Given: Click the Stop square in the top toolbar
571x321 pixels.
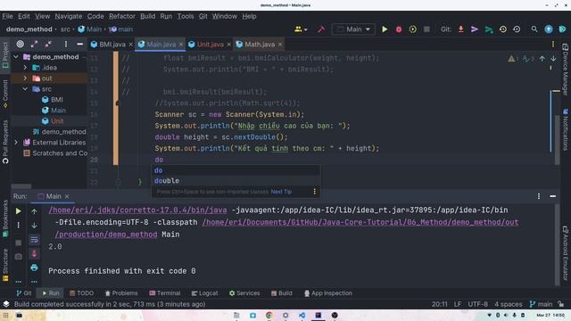Looking at the screenshot, I should point(426,29).
